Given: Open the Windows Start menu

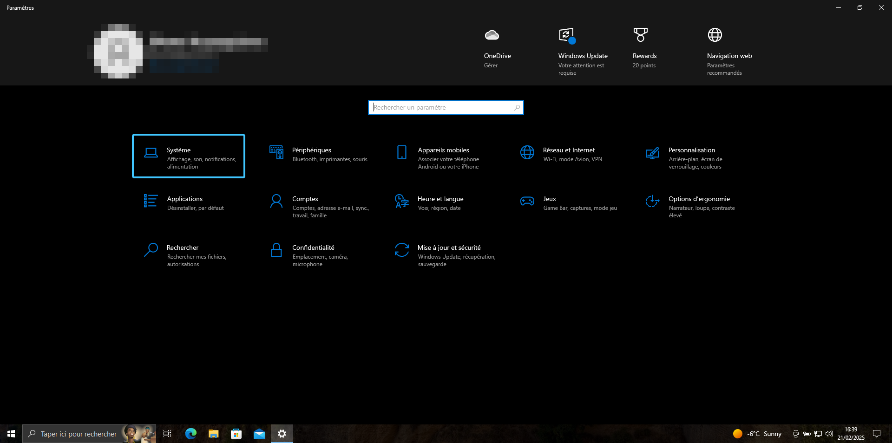Looking at the screenshot, I should [x=11, y=434].
